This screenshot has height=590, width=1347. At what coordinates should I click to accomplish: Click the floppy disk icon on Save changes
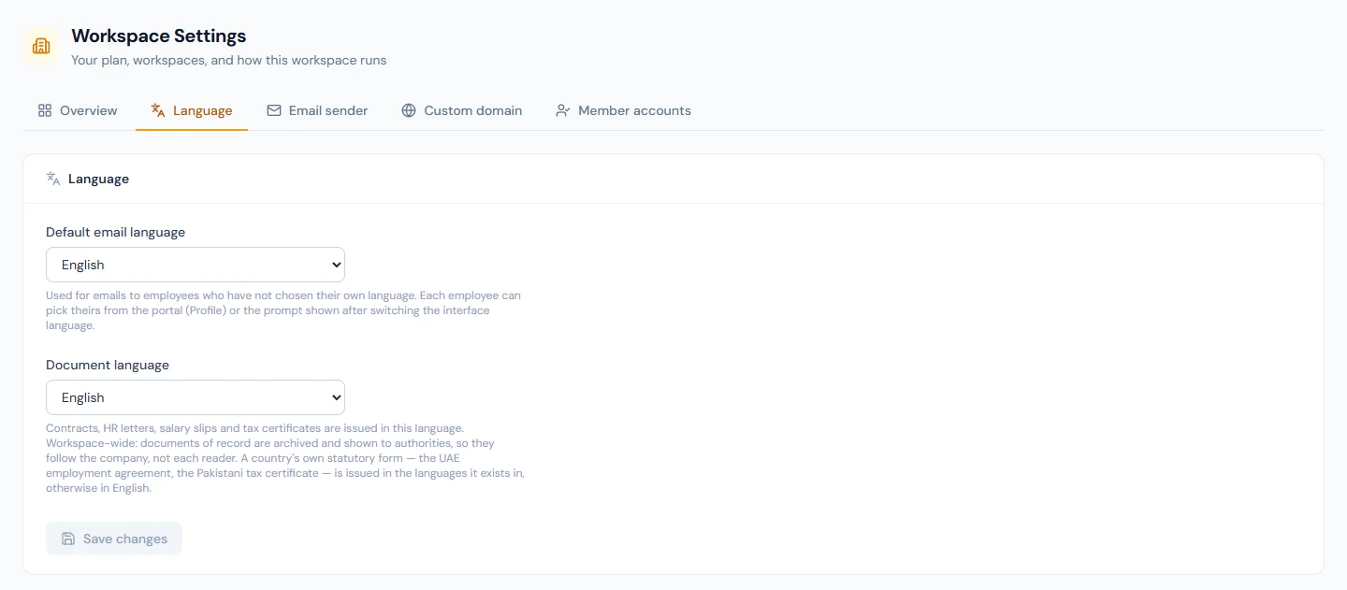[68, 539]
